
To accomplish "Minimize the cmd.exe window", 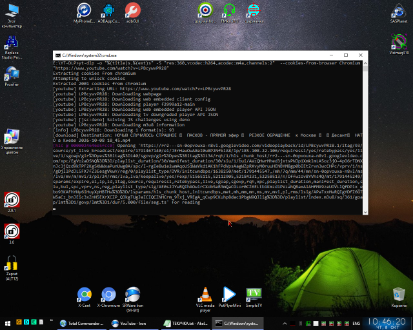I will pos(331,55).
